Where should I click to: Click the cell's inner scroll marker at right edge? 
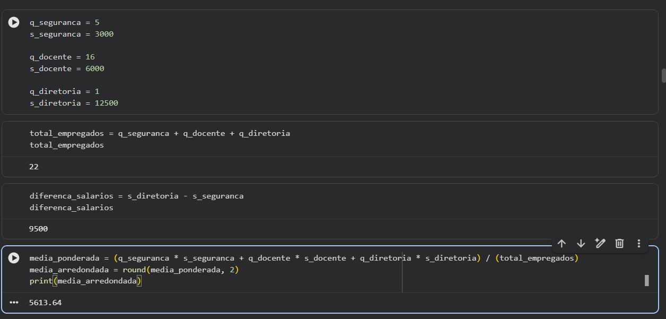[x=646, y=280]
